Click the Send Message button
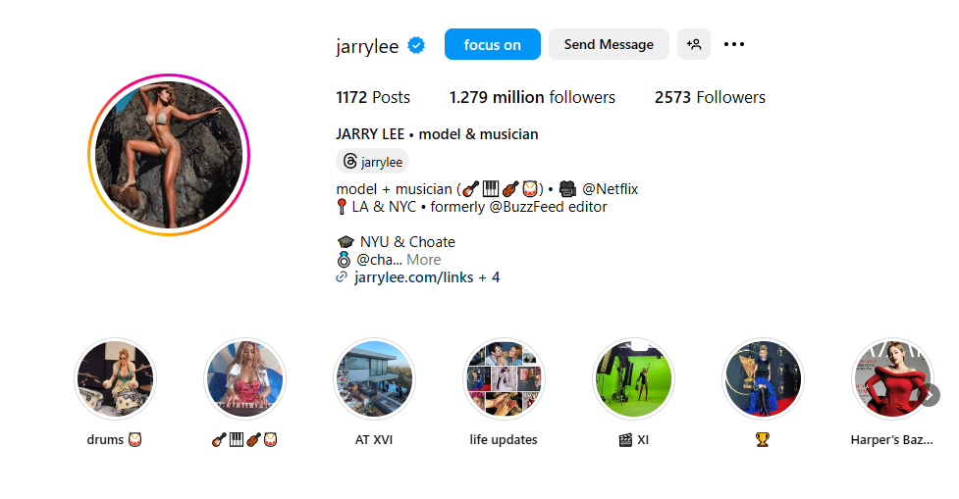The height and width of the screenshot is (499, 959). [609, 44]
